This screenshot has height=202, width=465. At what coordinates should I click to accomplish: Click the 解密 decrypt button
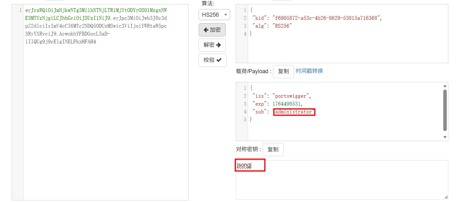tap(212, 45)
